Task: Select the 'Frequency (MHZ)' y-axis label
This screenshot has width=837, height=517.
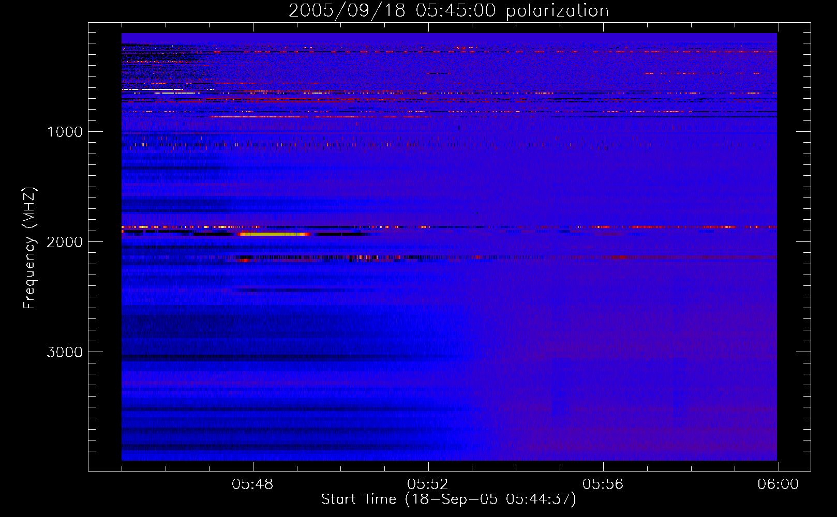Action: pyautogui.click(x=29, y=248)
